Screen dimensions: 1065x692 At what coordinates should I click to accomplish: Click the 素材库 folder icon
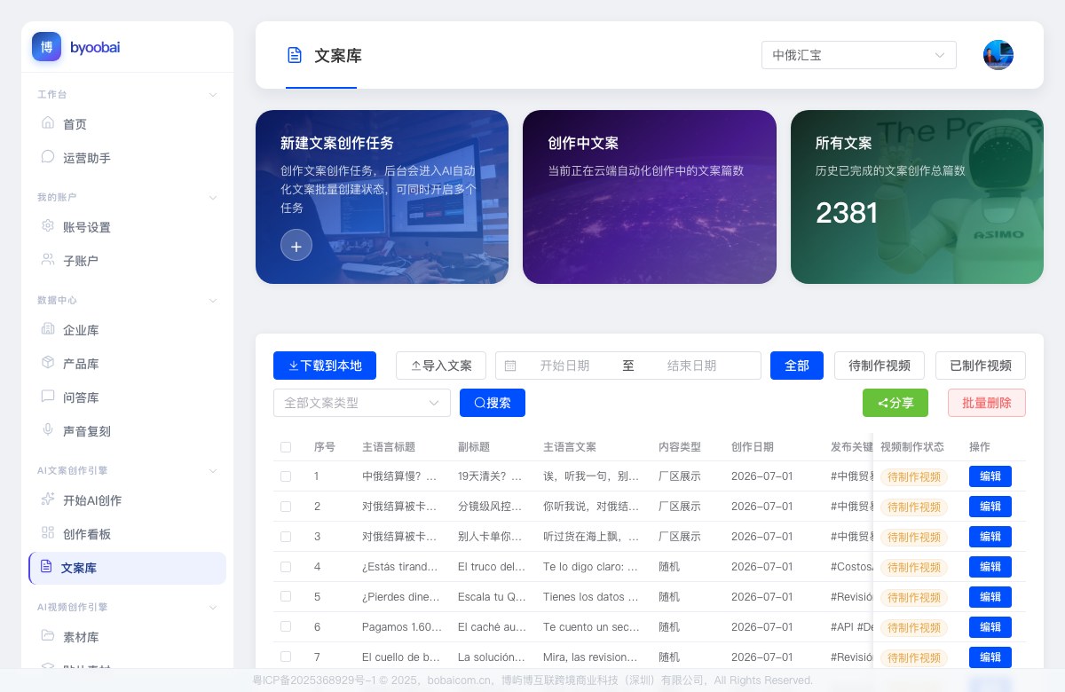(48, 636)
